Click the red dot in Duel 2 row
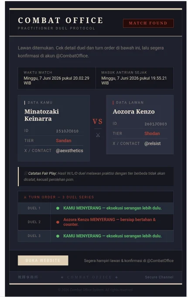Screen dimensions: 188x297 (58, 222)
